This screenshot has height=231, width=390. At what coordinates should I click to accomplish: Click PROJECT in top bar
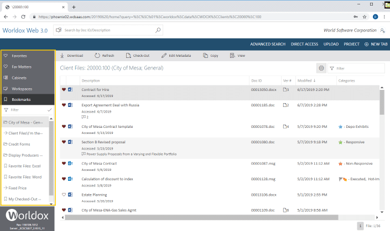351,44
